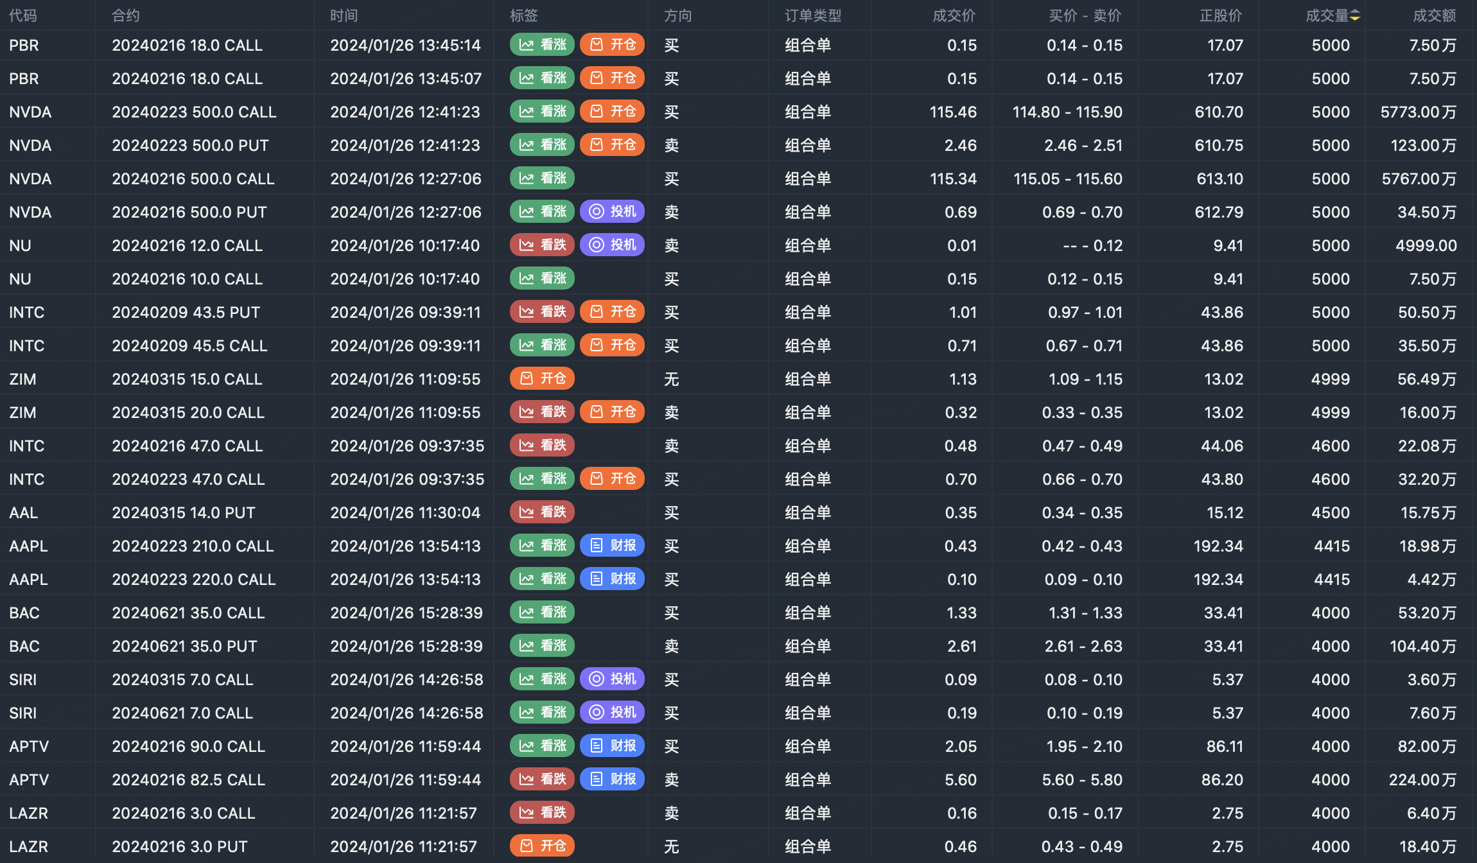
Task: Click trade price 115.34
Action: (x=953, y=179)
